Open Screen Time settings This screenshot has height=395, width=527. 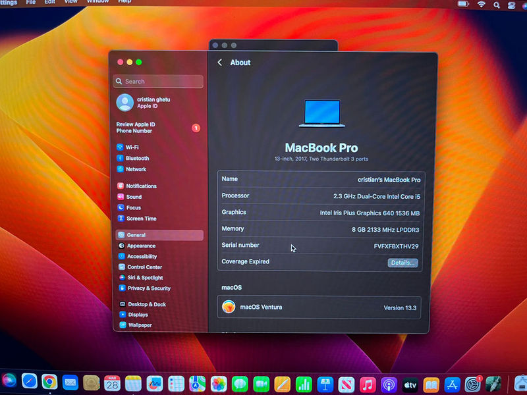(141, 219)
